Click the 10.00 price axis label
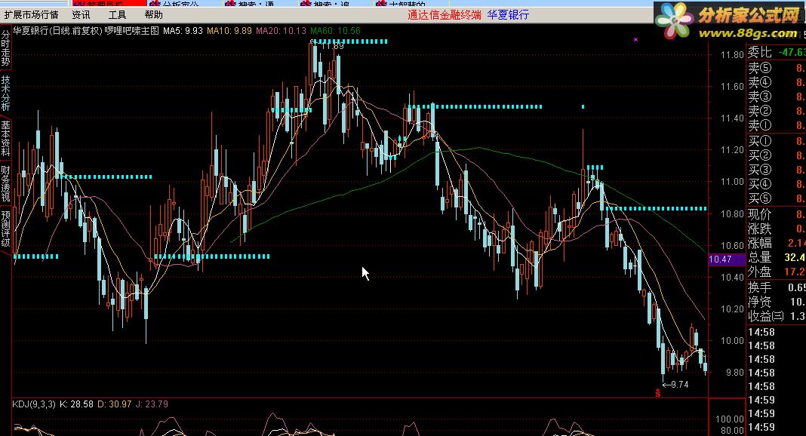 [x=732, y=341]
